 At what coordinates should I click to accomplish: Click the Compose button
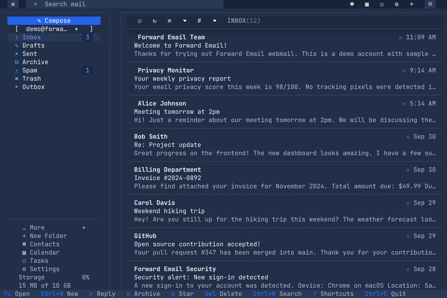pyautogui.click(x=54, y=21)
